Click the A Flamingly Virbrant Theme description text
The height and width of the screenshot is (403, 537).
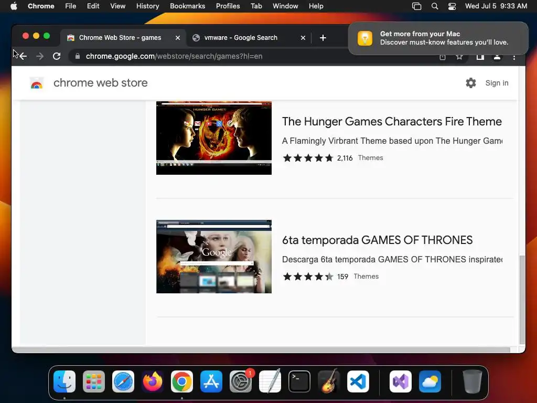(x=392, y=141)
